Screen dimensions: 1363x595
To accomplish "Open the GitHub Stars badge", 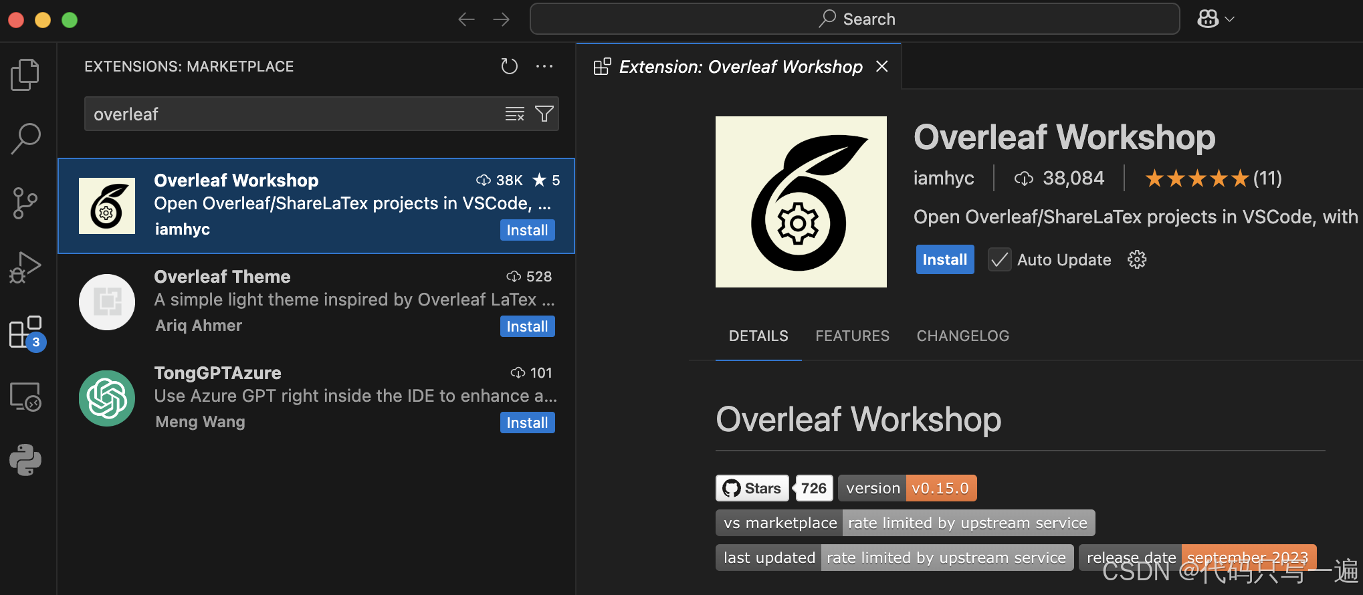I will pyautogui.click(x=752, y=488).
